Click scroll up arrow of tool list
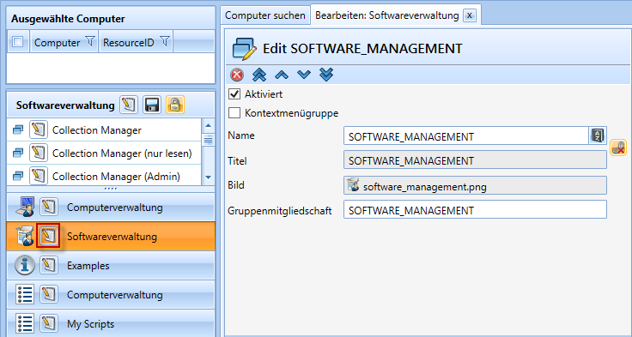 point(208,125)
